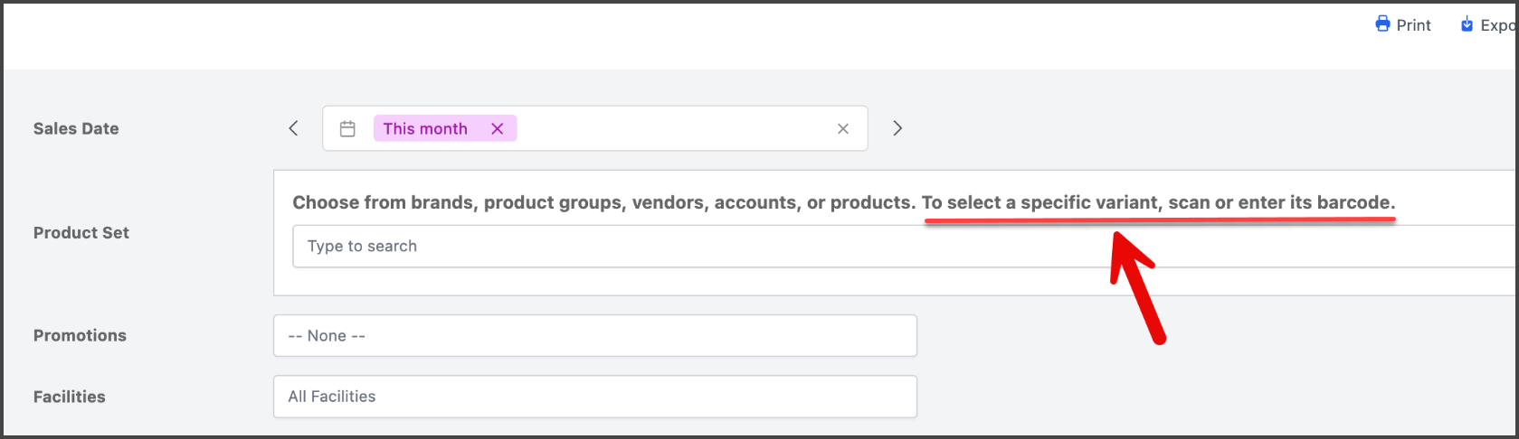Click the blue Export download icon
This screenshot has width=1519, height=439.
coord(1467,24)
